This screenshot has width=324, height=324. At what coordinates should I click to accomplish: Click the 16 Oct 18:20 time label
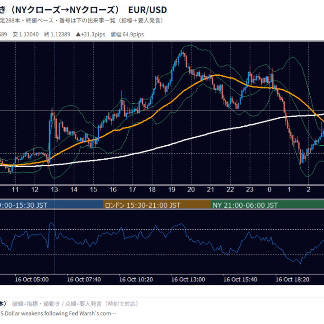(293, 279)
